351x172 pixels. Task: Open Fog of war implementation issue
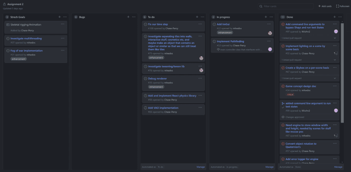pos(26,51)
